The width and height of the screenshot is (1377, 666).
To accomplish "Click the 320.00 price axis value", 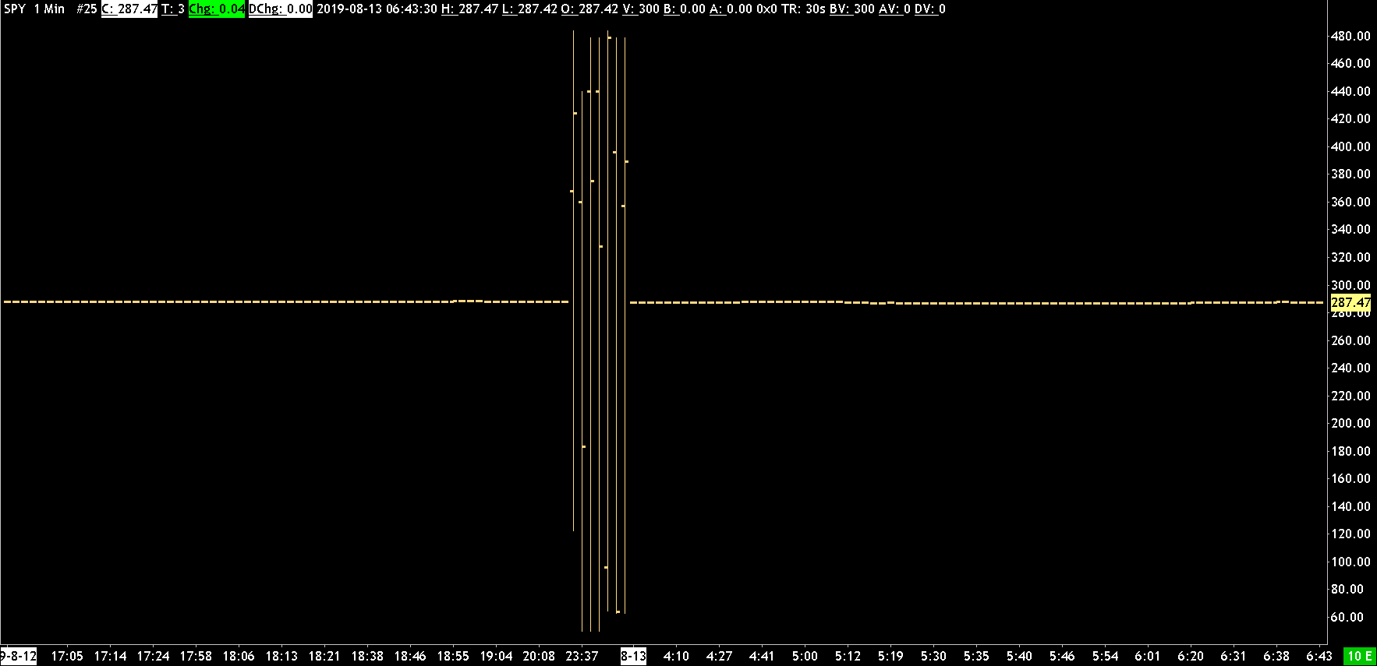I will (x=1350, y=257).
